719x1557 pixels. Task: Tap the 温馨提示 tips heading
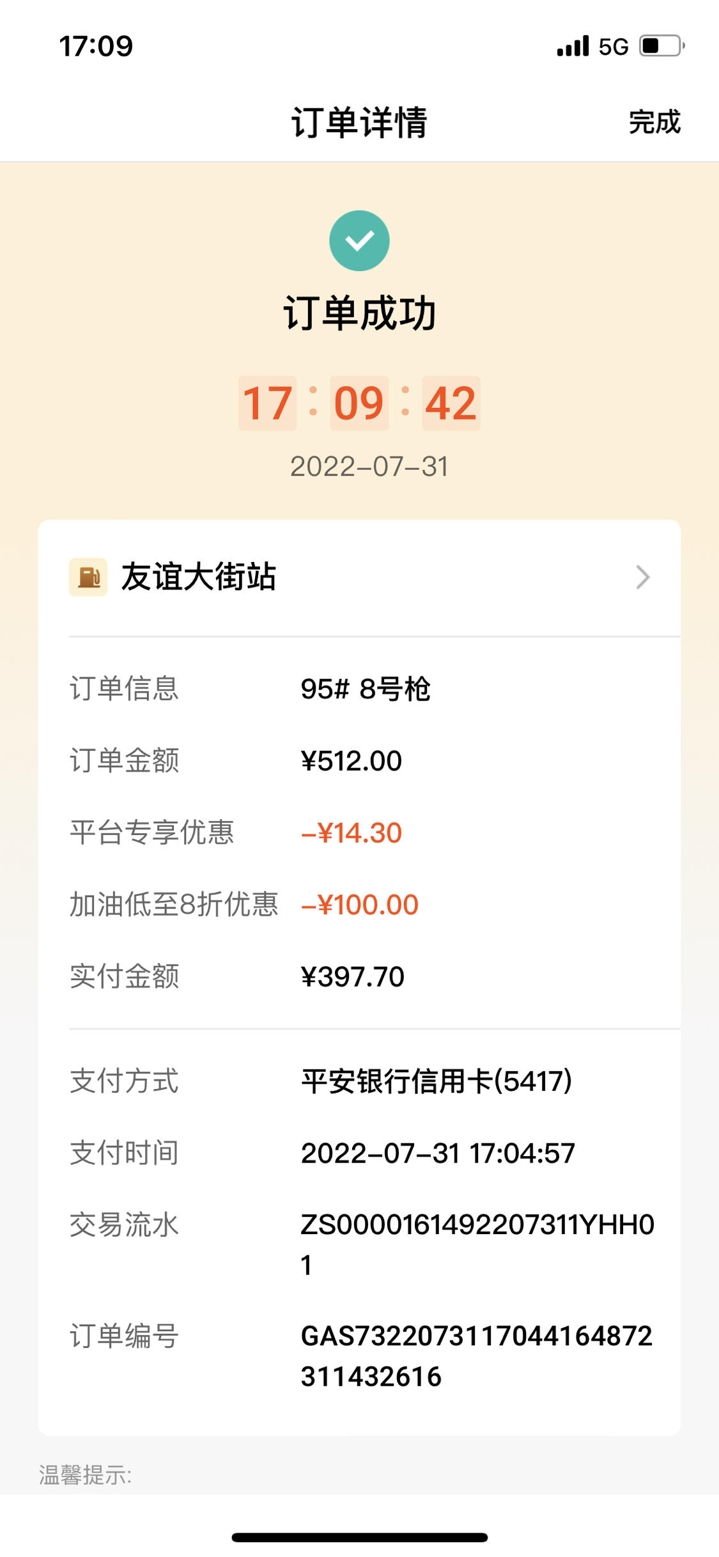point(85,1475)
